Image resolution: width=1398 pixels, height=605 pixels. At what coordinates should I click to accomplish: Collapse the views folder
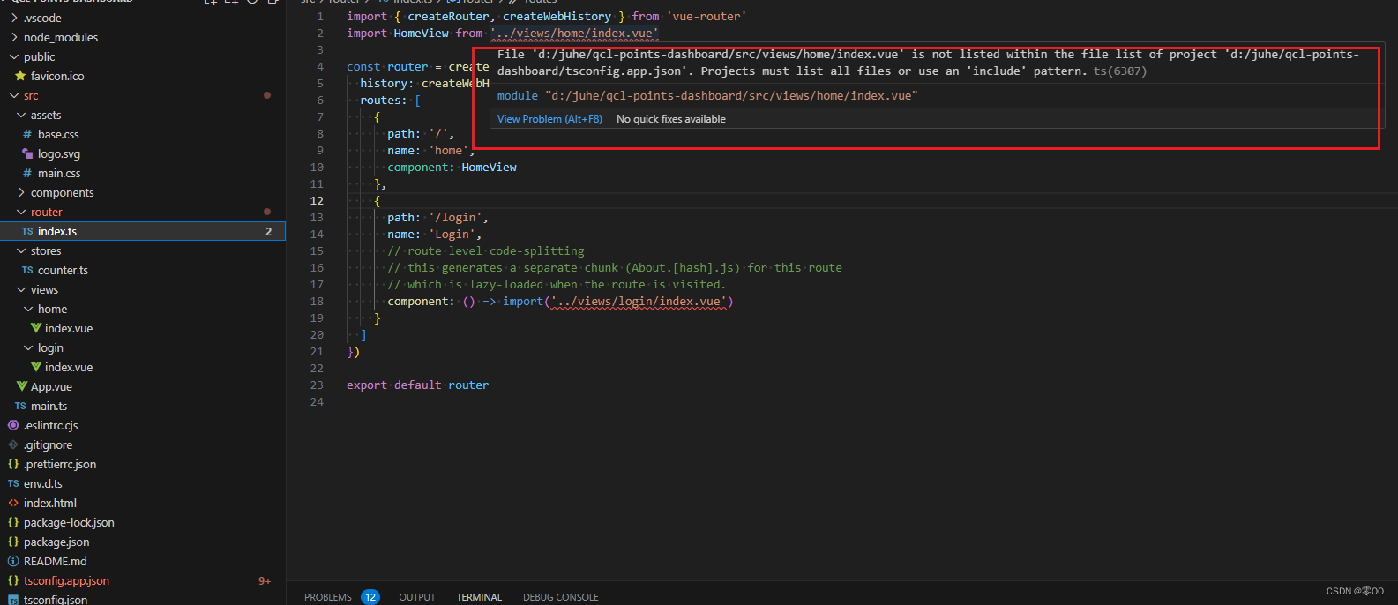pyautogui.click(x=21, y=289)
